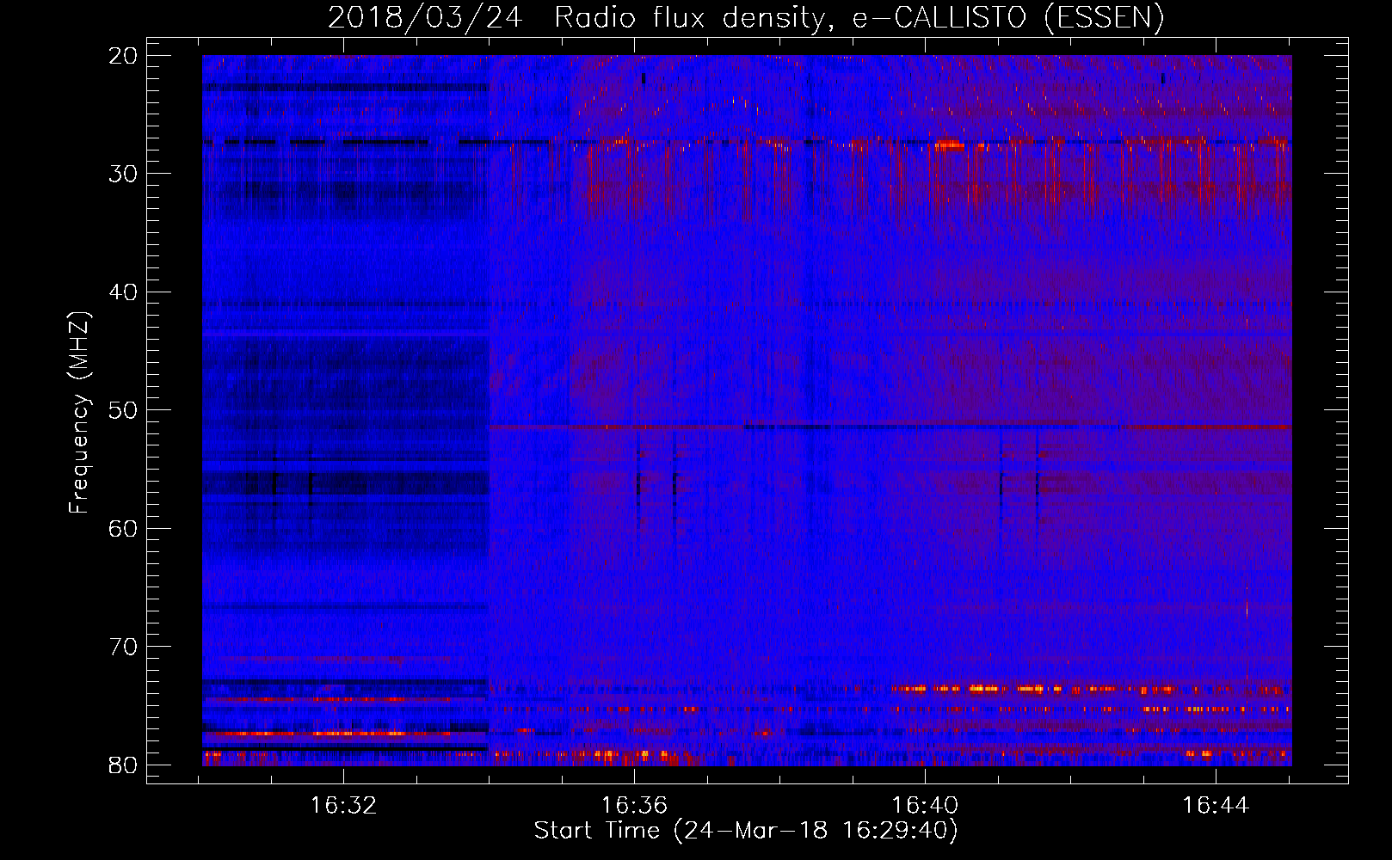Viewport: 1392px width, 860px height.
Task: Click the date 2018/03/24 in the title
Action: point(425,17)
